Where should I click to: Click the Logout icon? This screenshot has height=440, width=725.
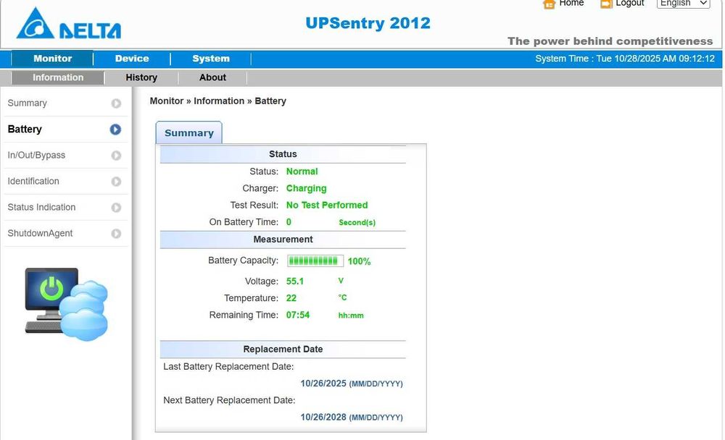605,4
